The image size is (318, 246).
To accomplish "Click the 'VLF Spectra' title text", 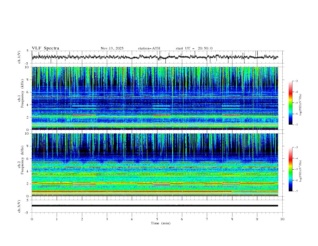I will pyautogui.click(x=45, y=48).
